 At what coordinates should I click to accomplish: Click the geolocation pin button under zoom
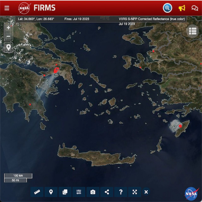click(x=9, y=47)
